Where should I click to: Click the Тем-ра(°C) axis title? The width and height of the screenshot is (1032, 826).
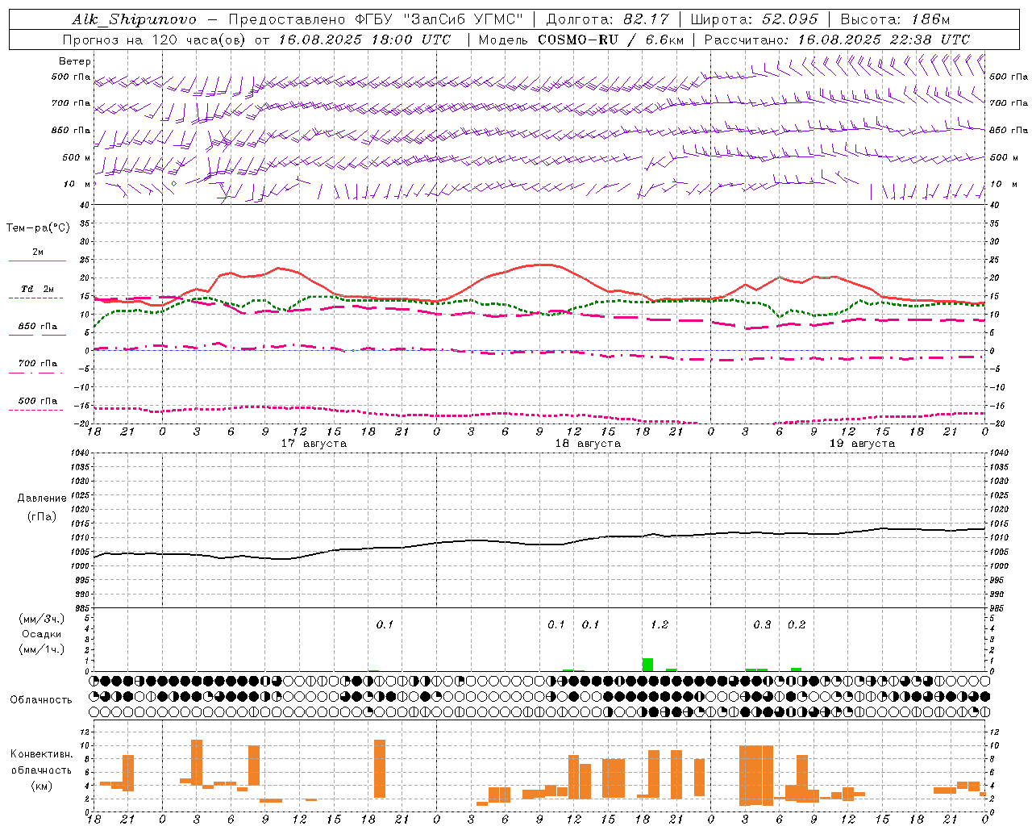point(38,228)
